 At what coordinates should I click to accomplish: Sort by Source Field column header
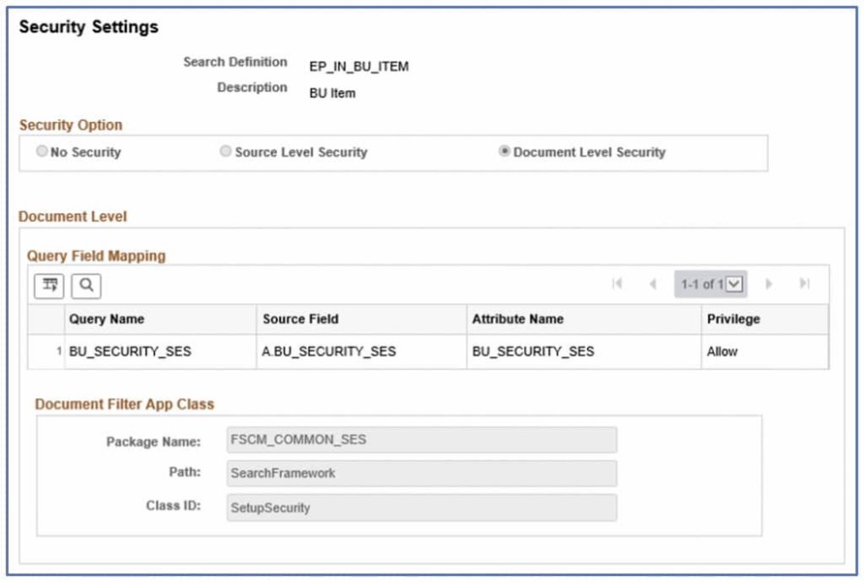click(300, 319)
